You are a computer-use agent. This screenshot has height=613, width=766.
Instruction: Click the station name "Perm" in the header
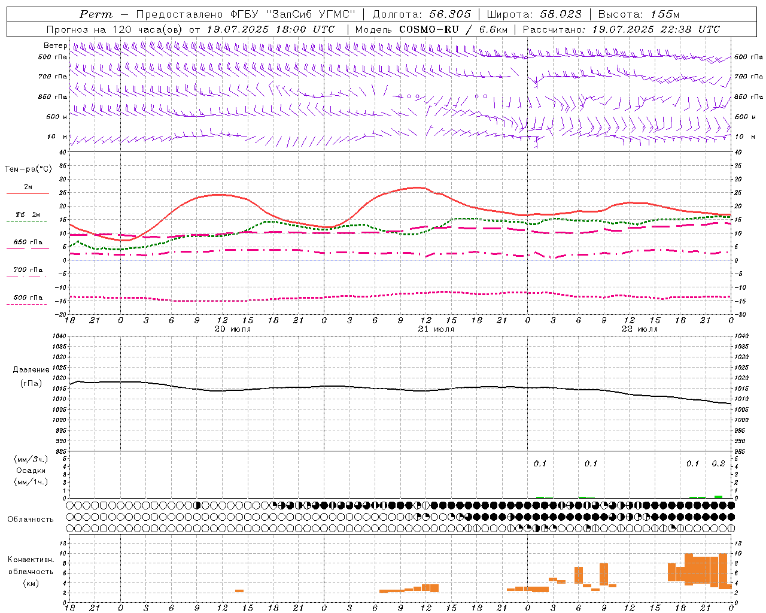click(96, 14)
